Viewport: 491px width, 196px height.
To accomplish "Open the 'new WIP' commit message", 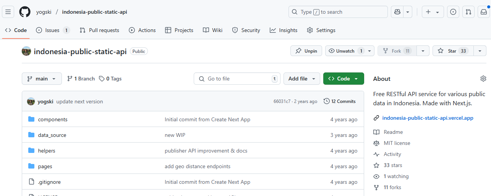I will tap(175, 135).
